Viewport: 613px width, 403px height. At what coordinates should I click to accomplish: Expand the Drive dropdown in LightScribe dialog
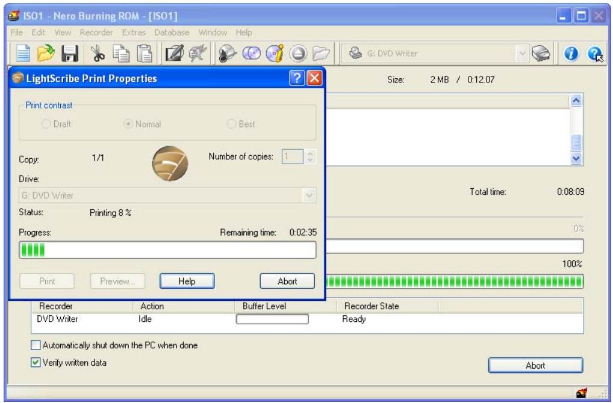click(x=309, y=195)
